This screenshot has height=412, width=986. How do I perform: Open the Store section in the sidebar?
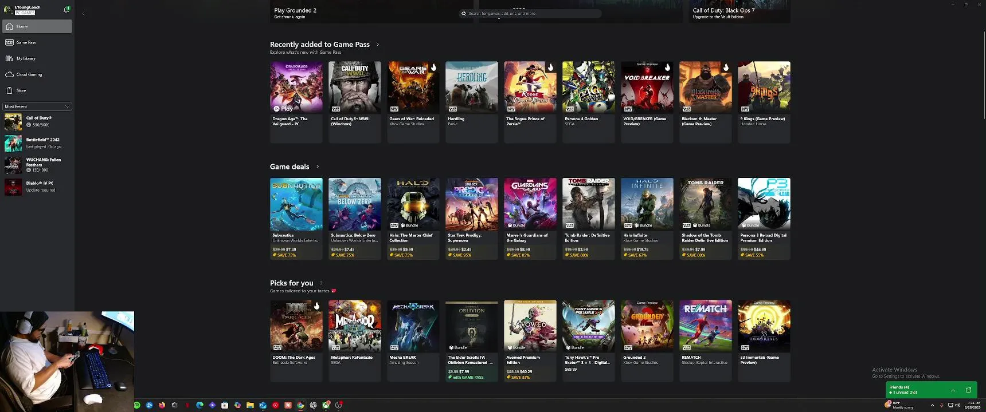(37, 90)
